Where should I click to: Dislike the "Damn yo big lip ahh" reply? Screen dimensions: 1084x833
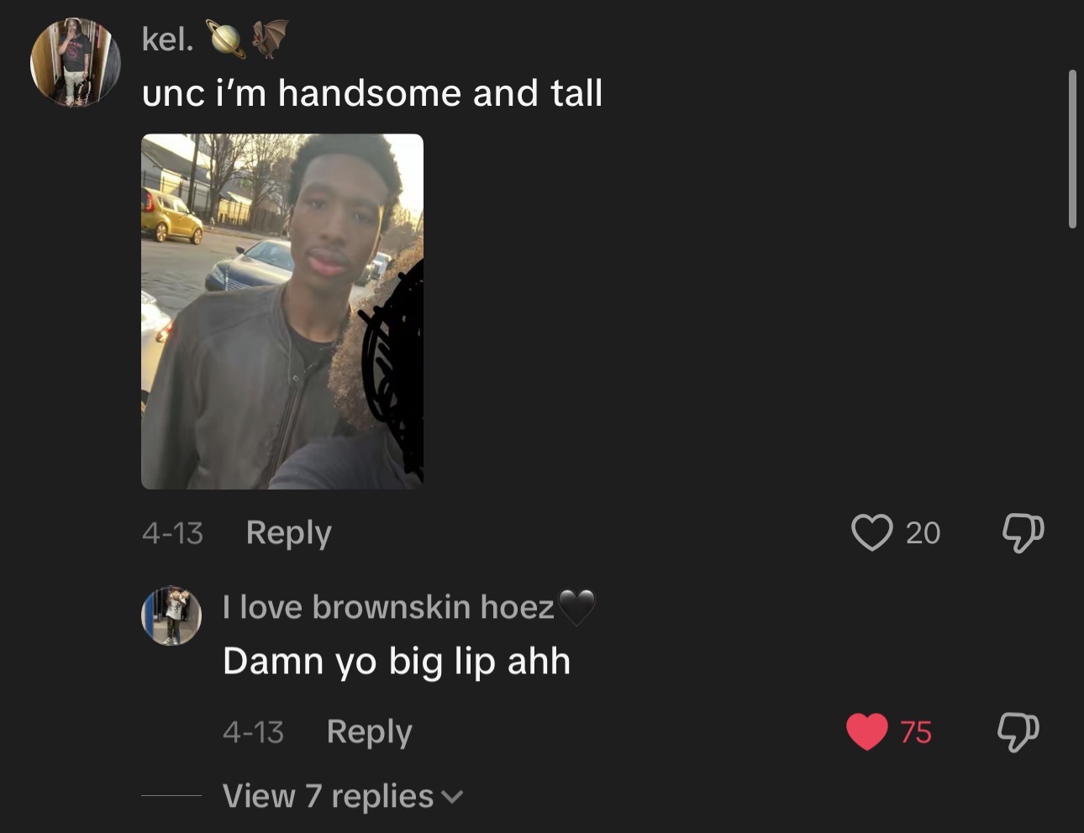coord(1018,731)
